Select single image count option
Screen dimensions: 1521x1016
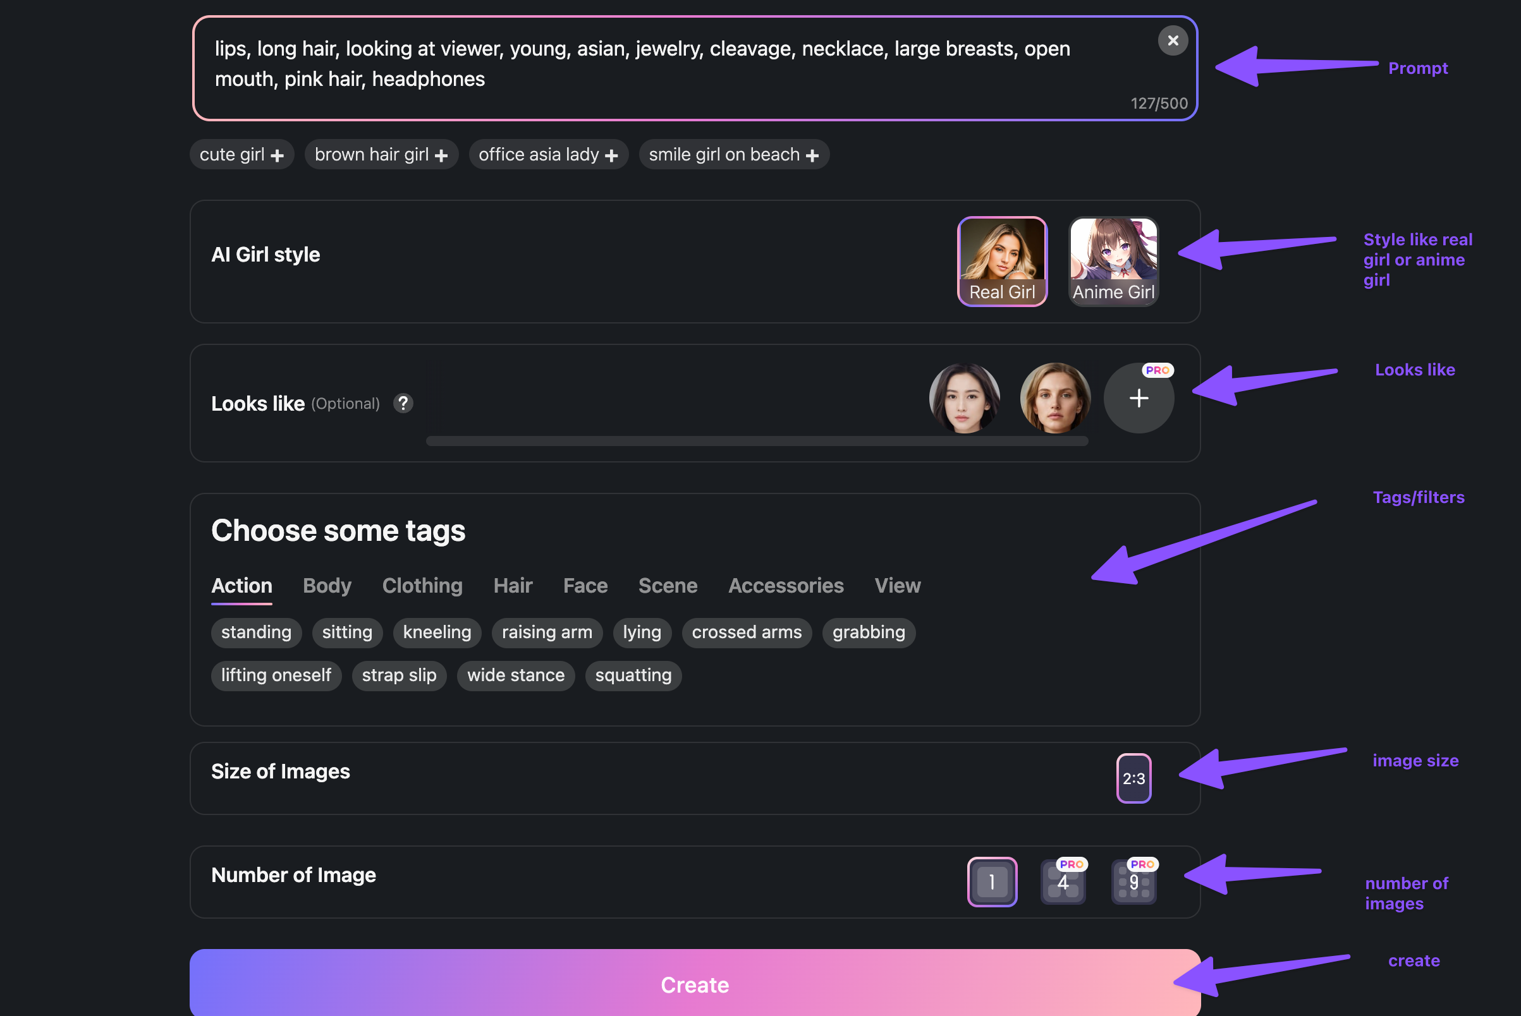point(991,882)
